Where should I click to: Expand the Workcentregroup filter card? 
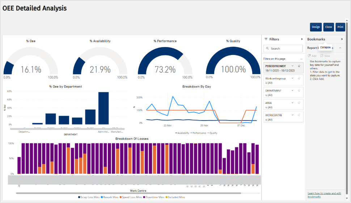(x=292, y=78)
